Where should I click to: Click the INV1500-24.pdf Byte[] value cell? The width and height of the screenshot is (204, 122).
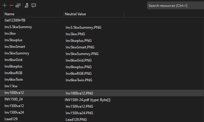point(88,100)
